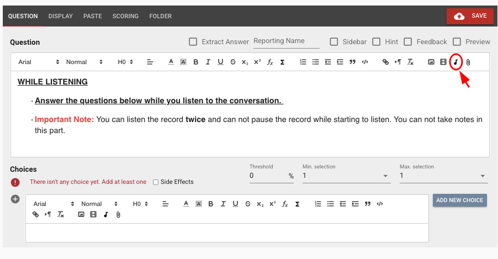The height and width of the screenshot is (259, 498).
Task: Clear formatting in the Choices editor toolbar
Action: [60, 214]
